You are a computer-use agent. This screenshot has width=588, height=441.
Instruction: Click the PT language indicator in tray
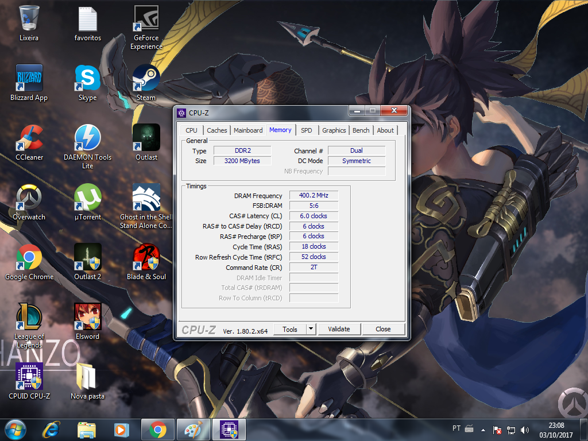456,428
